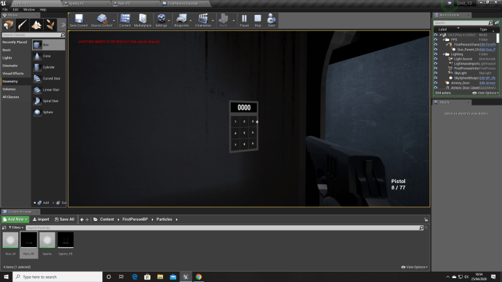Click the World Outliner add folder icon
Image resolution: width=502 pixels, height=282 pixels.
(497, 23)
